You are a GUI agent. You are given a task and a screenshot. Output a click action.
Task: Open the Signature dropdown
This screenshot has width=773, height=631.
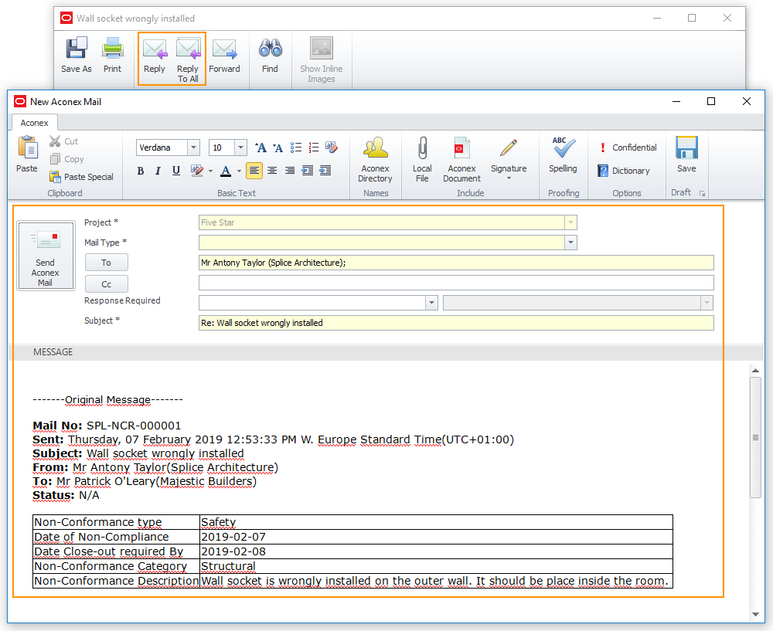509,158
